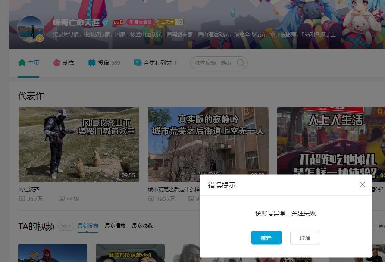The width and height of the screenshot is (385, 262).
Task: Close the 错误提示 dialog with X
Action: tap(362, 184)
